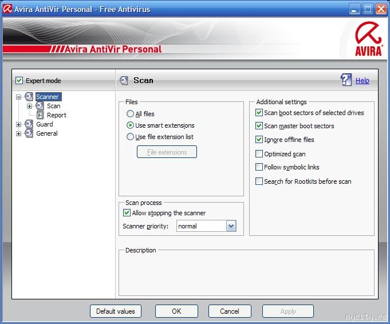Enable Optimized scan checkbox
The height and width of the screenshot is (324, 390).
pos(259,153)
